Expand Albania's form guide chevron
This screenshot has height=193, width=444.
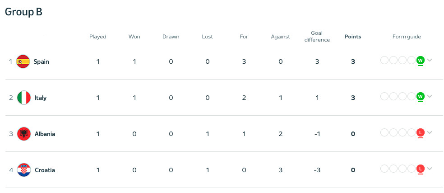430,132
